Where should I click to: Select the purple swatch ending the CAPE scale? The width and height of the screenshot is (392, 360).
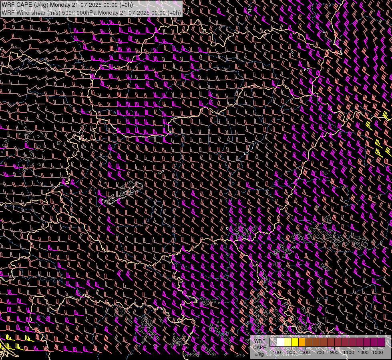pyautogui.click(x=382, y=342)
